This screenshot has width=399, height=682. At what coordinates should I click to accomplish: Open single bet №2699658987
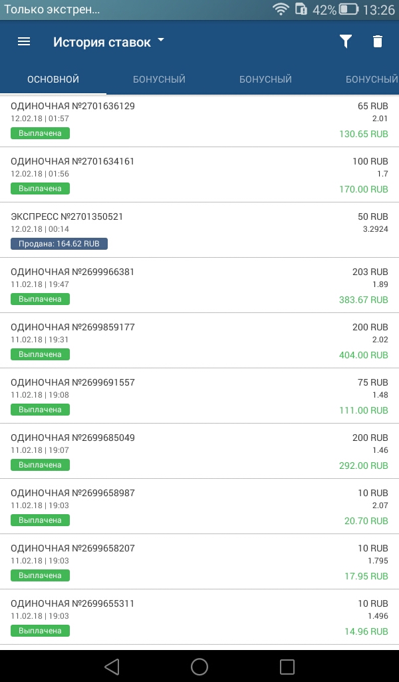[73, 493]
